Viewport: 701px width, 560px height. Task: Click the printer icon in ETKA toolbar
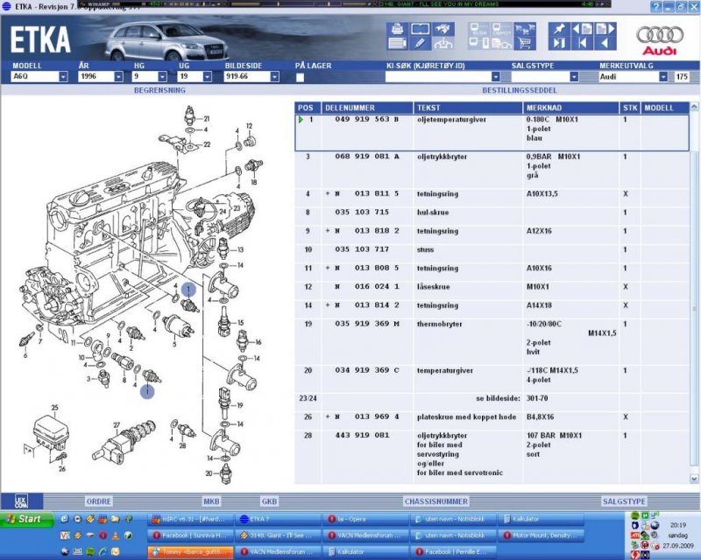coord(397,28)
